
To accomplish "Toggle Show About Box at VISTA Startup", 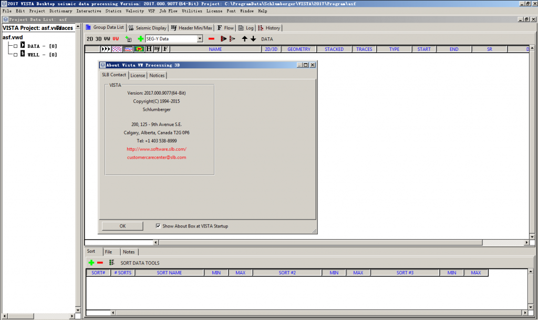I will [158, 225].
